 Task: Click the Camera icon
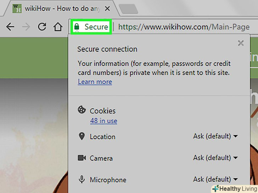[82, 158]
